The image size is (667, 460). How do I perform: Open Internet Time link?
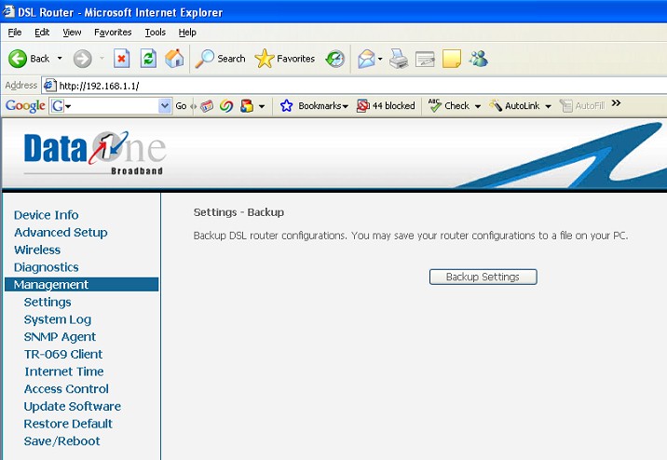[63, 372]
